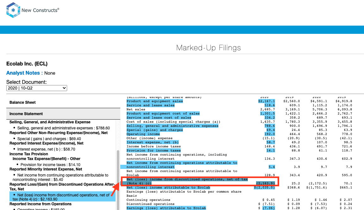Click highlighted Special (gains) and charges filing row
Screen dimensions: 364x210
[154, 130]
